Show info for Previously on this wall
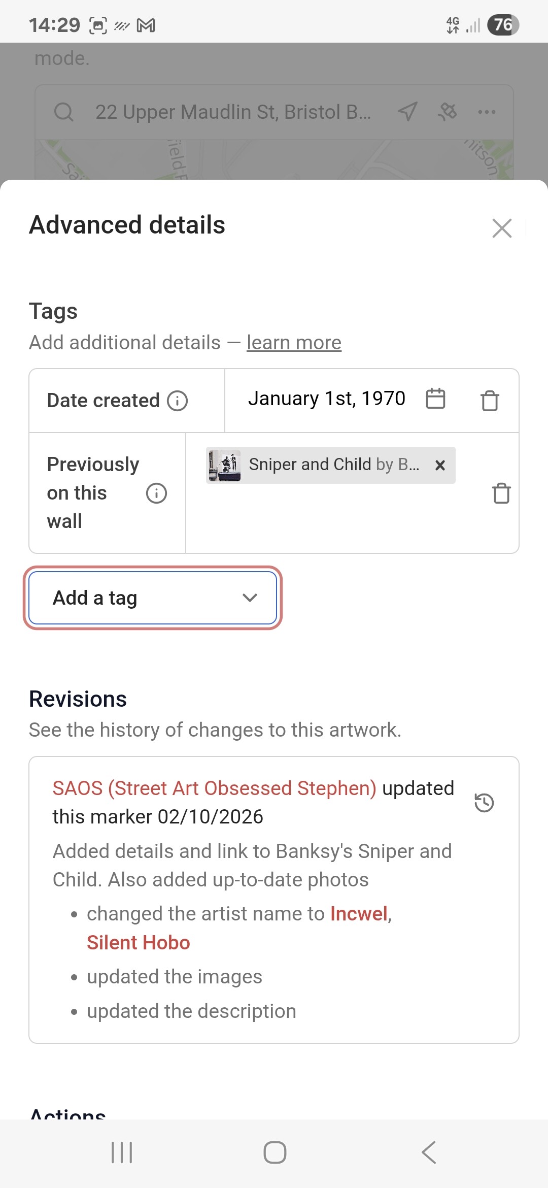This screenshot has height=1188, width=548. [156, 493]
